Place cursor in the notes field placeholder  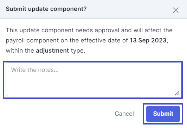(x=35, y=70)
